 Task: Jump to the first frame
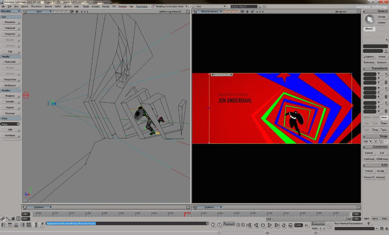[x=249, y=225]
